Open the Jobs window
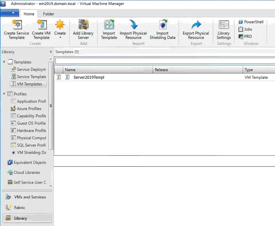Screen dimensions: 275x226 tap(245, 29)
